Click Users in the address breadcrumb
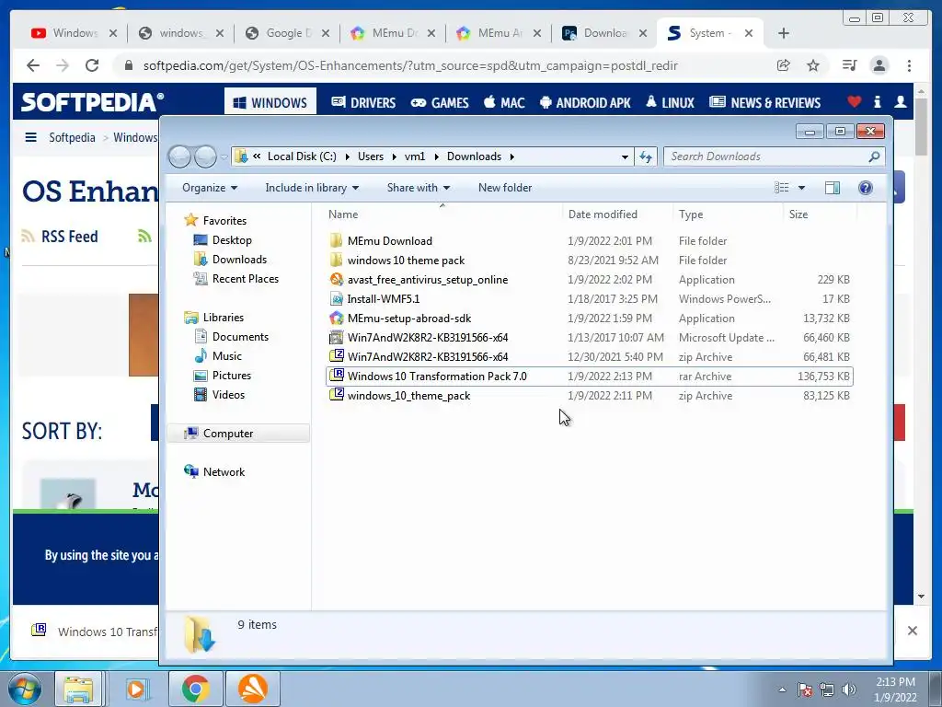The image size is (942, 707). pos(371,156)
